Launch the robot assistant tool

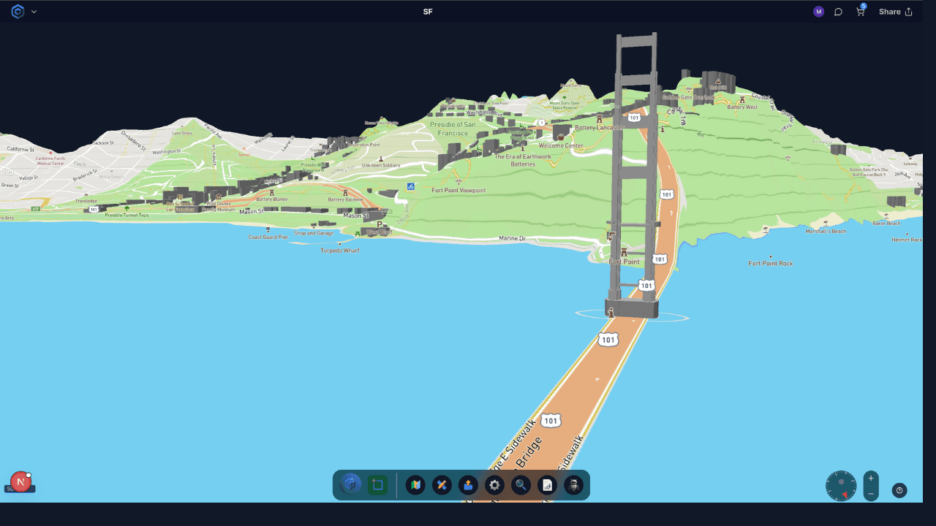[573, 485]
